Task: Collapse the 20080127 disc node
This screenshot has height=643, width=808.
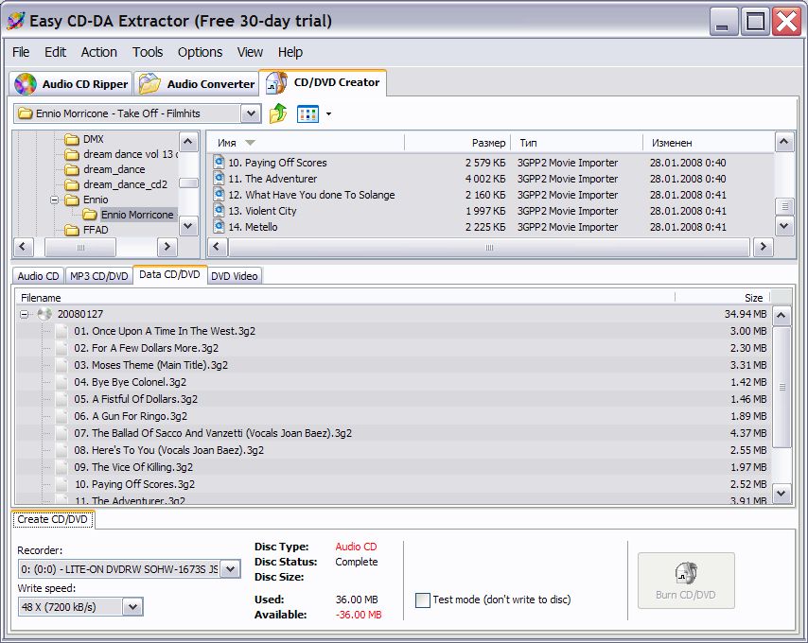Action: 25,314
